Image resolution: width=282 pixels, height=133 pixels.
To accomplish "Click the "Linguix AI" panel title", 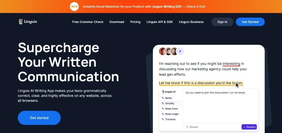I will (x=170, y=92).
